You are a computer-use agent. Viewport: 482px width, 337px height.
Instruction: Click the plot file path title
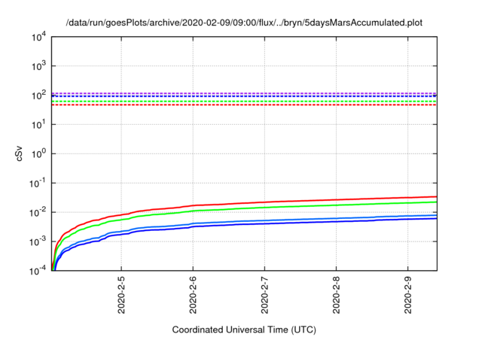pos(244,23)
